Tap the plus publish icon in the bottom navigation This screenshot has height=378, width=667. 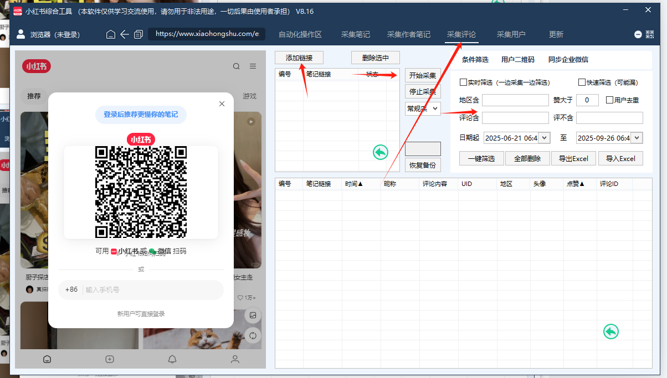[110, 359]
